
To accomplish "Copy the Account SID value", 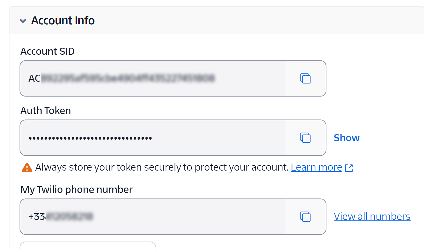I will click(x=305, y=78).
